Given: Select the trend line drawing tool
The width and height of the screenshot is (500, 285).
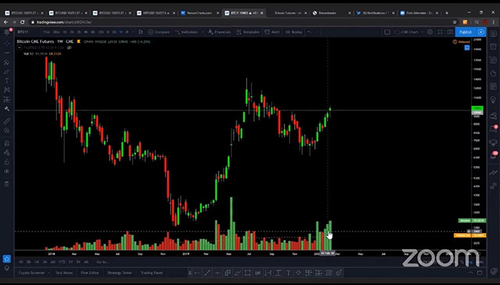Looking at the screenshot, I should [6, 53].
